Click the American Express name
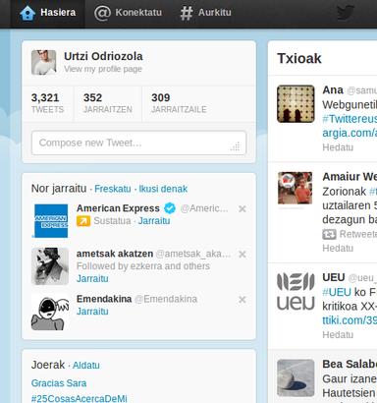Screen dimensions: 377x403 point(118,208)
